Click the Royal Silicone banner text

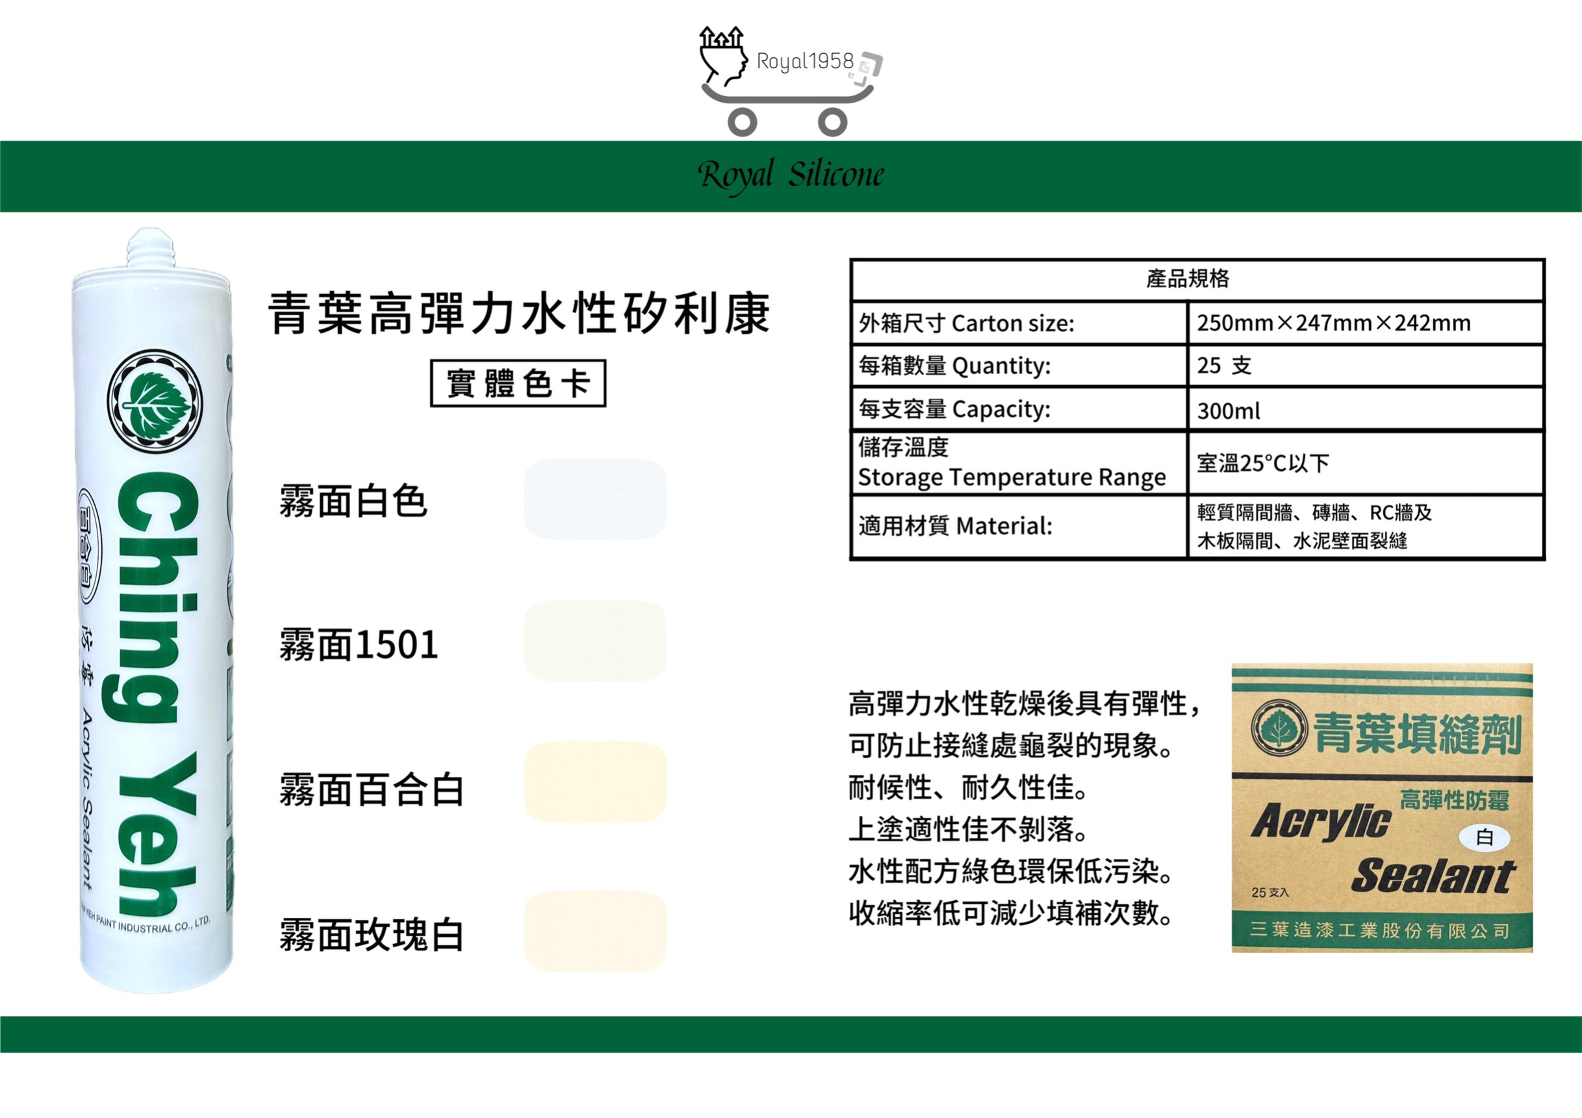click(791, 175)
